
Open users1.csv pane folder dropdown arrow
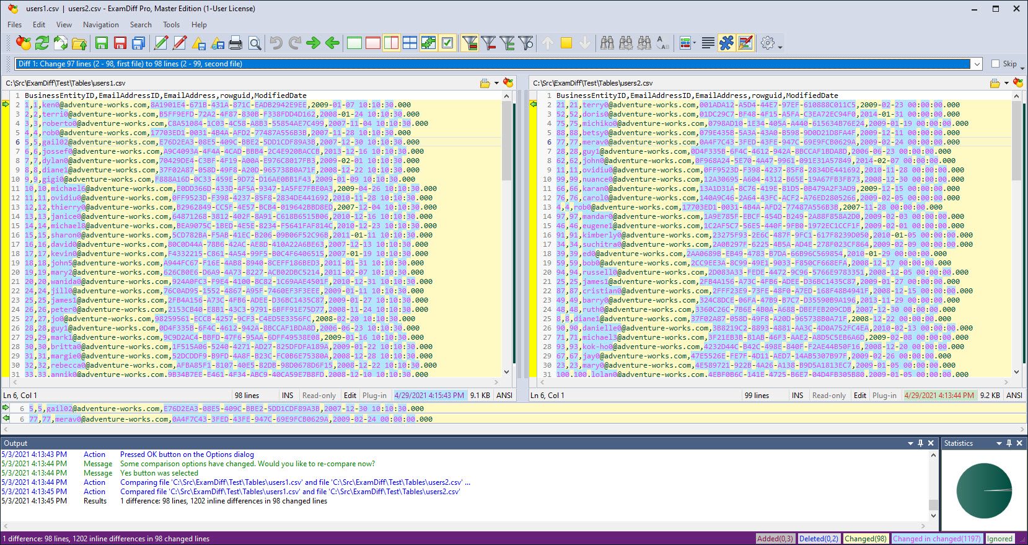[x=496, y=83]
